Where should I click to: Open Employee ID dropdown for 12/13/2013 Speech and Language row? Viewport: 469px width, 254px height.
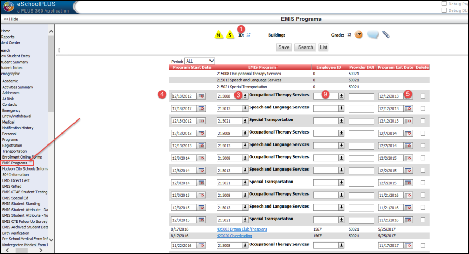[x=341, y=146]
